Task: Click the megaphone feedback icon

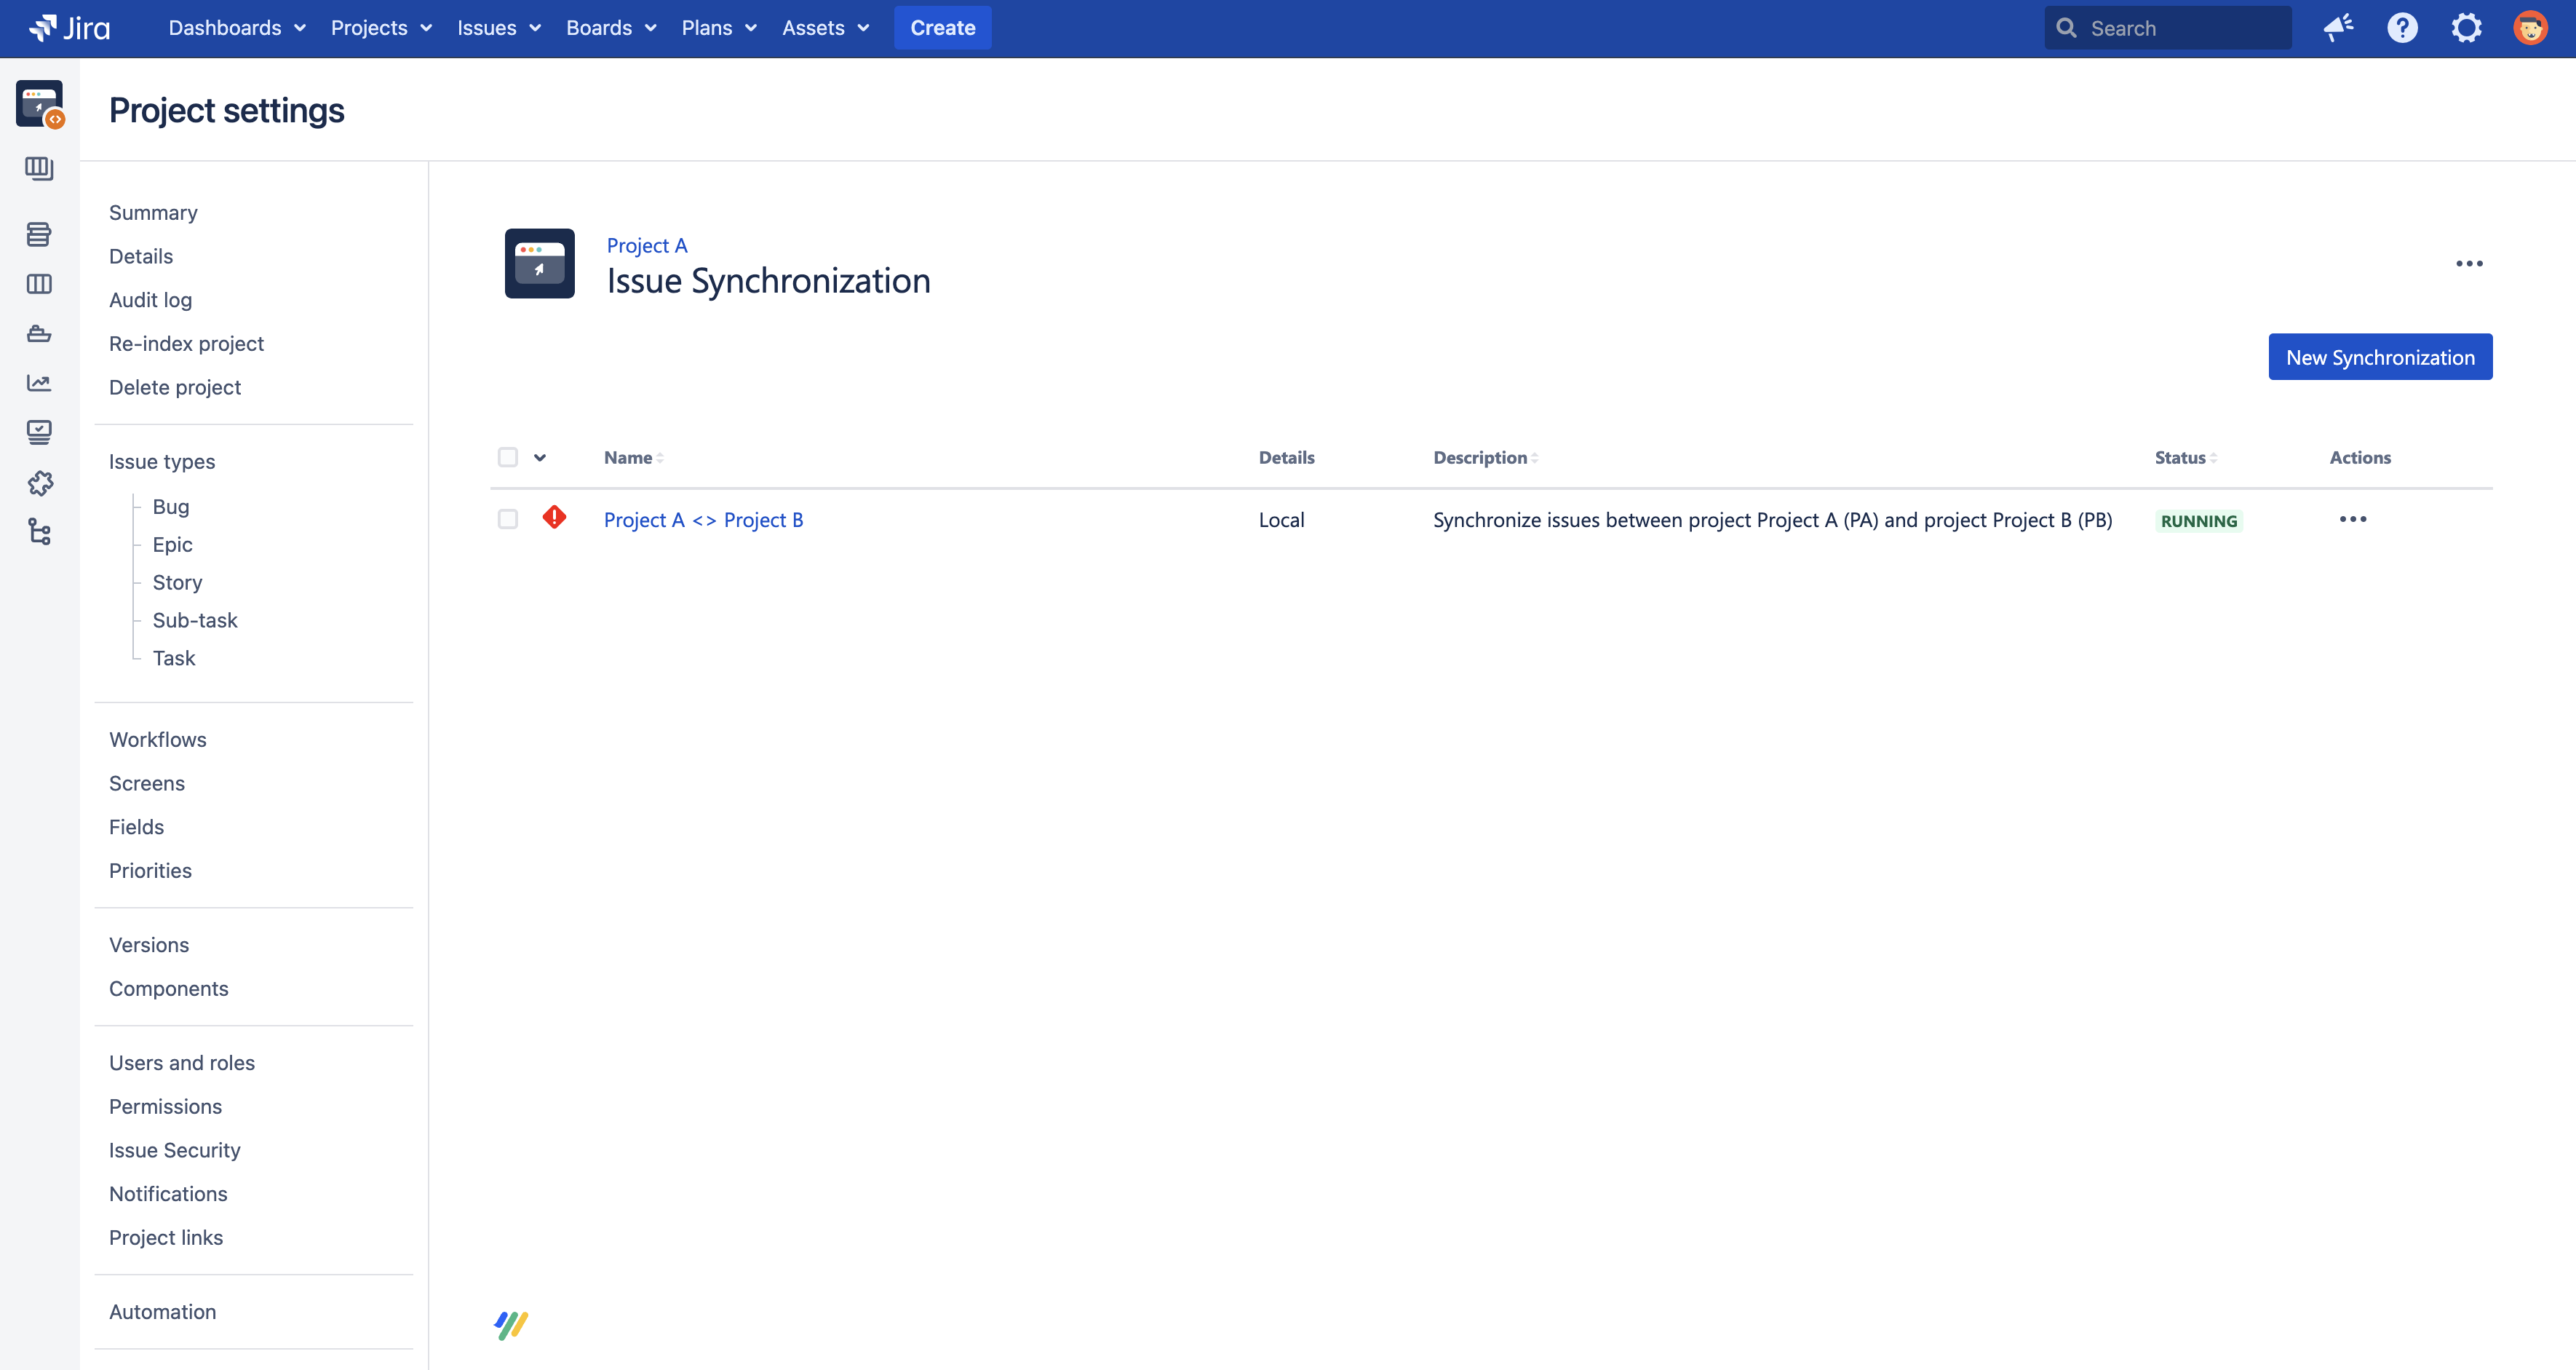Action: (2338, 27)
